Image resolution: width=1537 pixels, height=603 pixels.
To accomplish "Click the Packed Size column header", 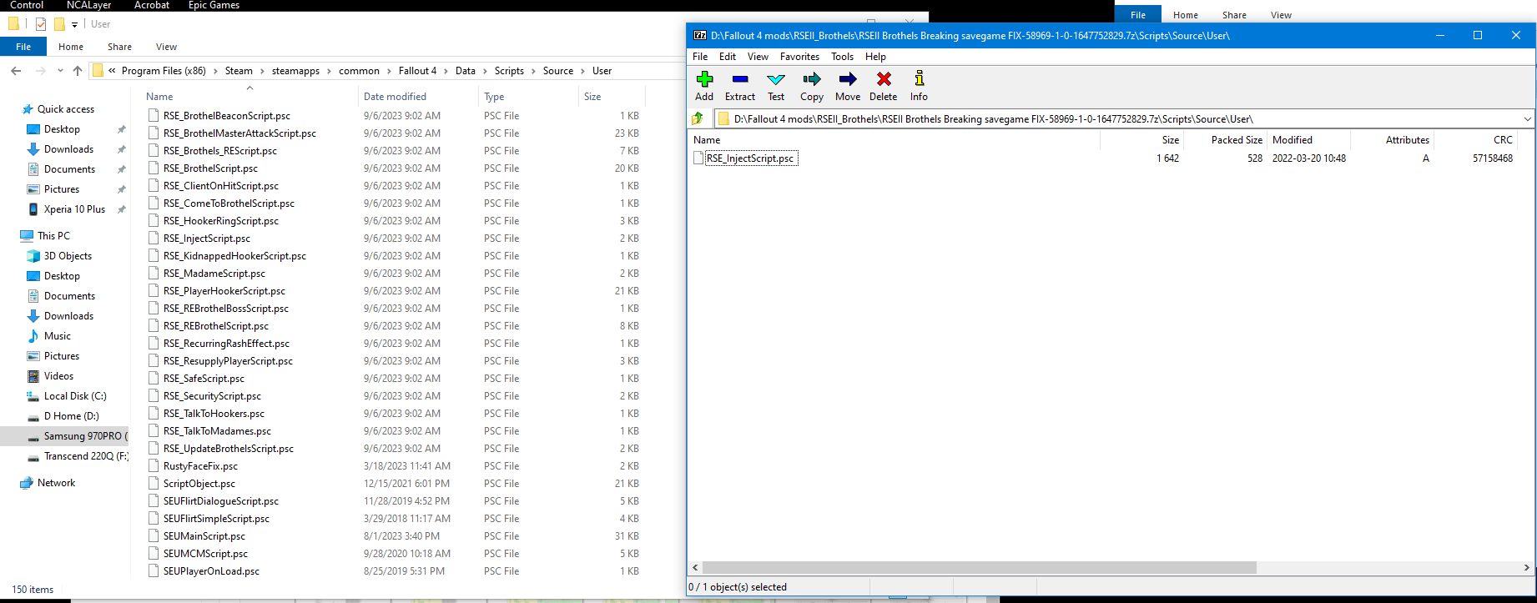I will pos(1236,140).
